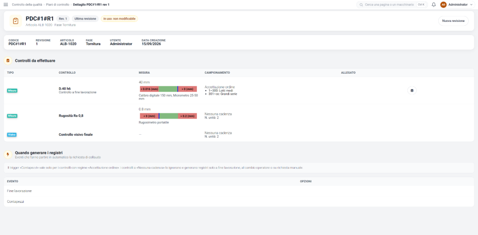
Task: Click the CONTROLLO column header
Action: (67, 73)
